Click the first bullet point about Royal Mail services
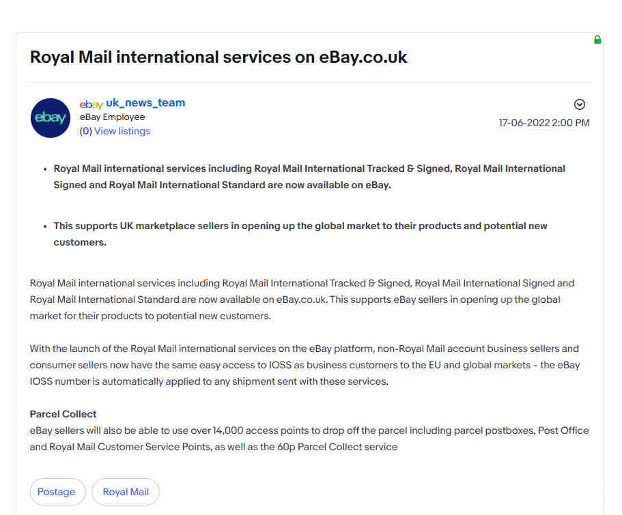This screenshot has width=622, height=515. coord(309,177)
